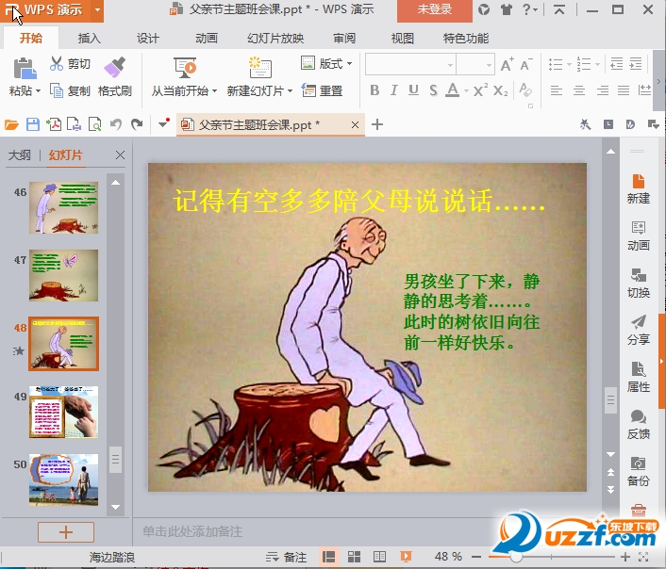
Task: Open the font size combo box
Action: [x=475, y=64]
